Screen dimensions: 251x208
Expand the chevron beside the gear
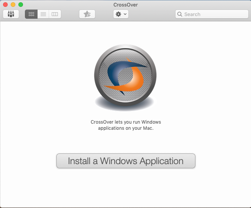tap(125, 14)
